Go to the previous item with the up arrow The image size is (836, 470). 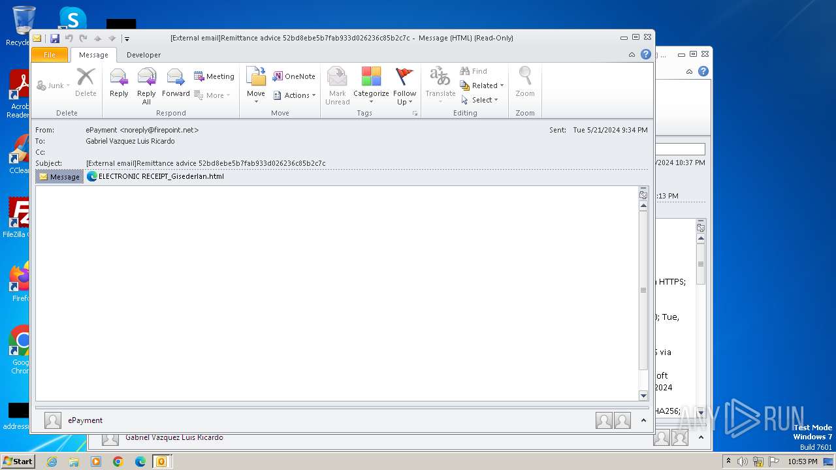pos(97,39)
